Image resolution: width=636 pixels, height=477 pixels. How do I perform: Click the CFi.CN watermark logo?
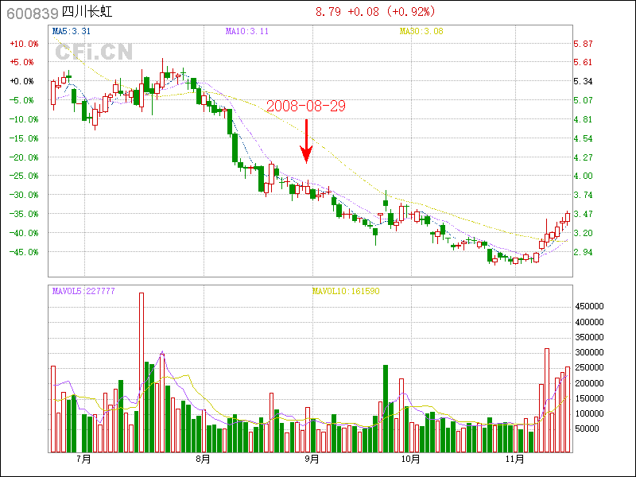tap(93, 52)
